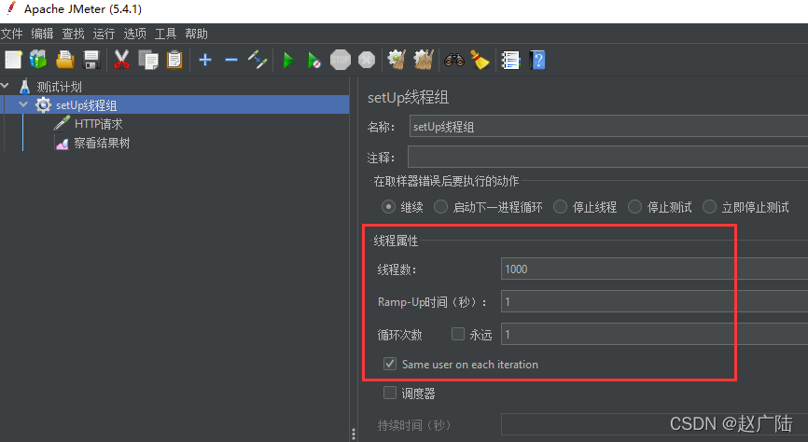Open the 选项 menu
808x442 pixels.
(135, 34)
